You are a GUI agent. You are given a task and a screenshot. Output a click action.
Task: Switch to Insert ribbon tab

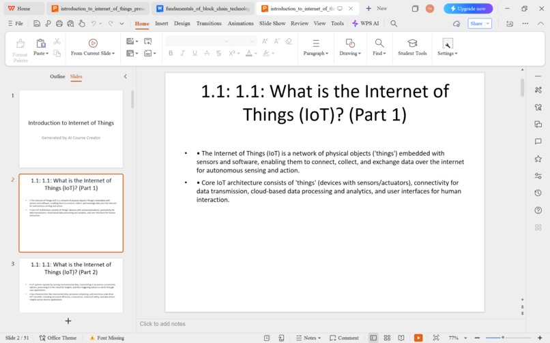[x=161, y=23]
